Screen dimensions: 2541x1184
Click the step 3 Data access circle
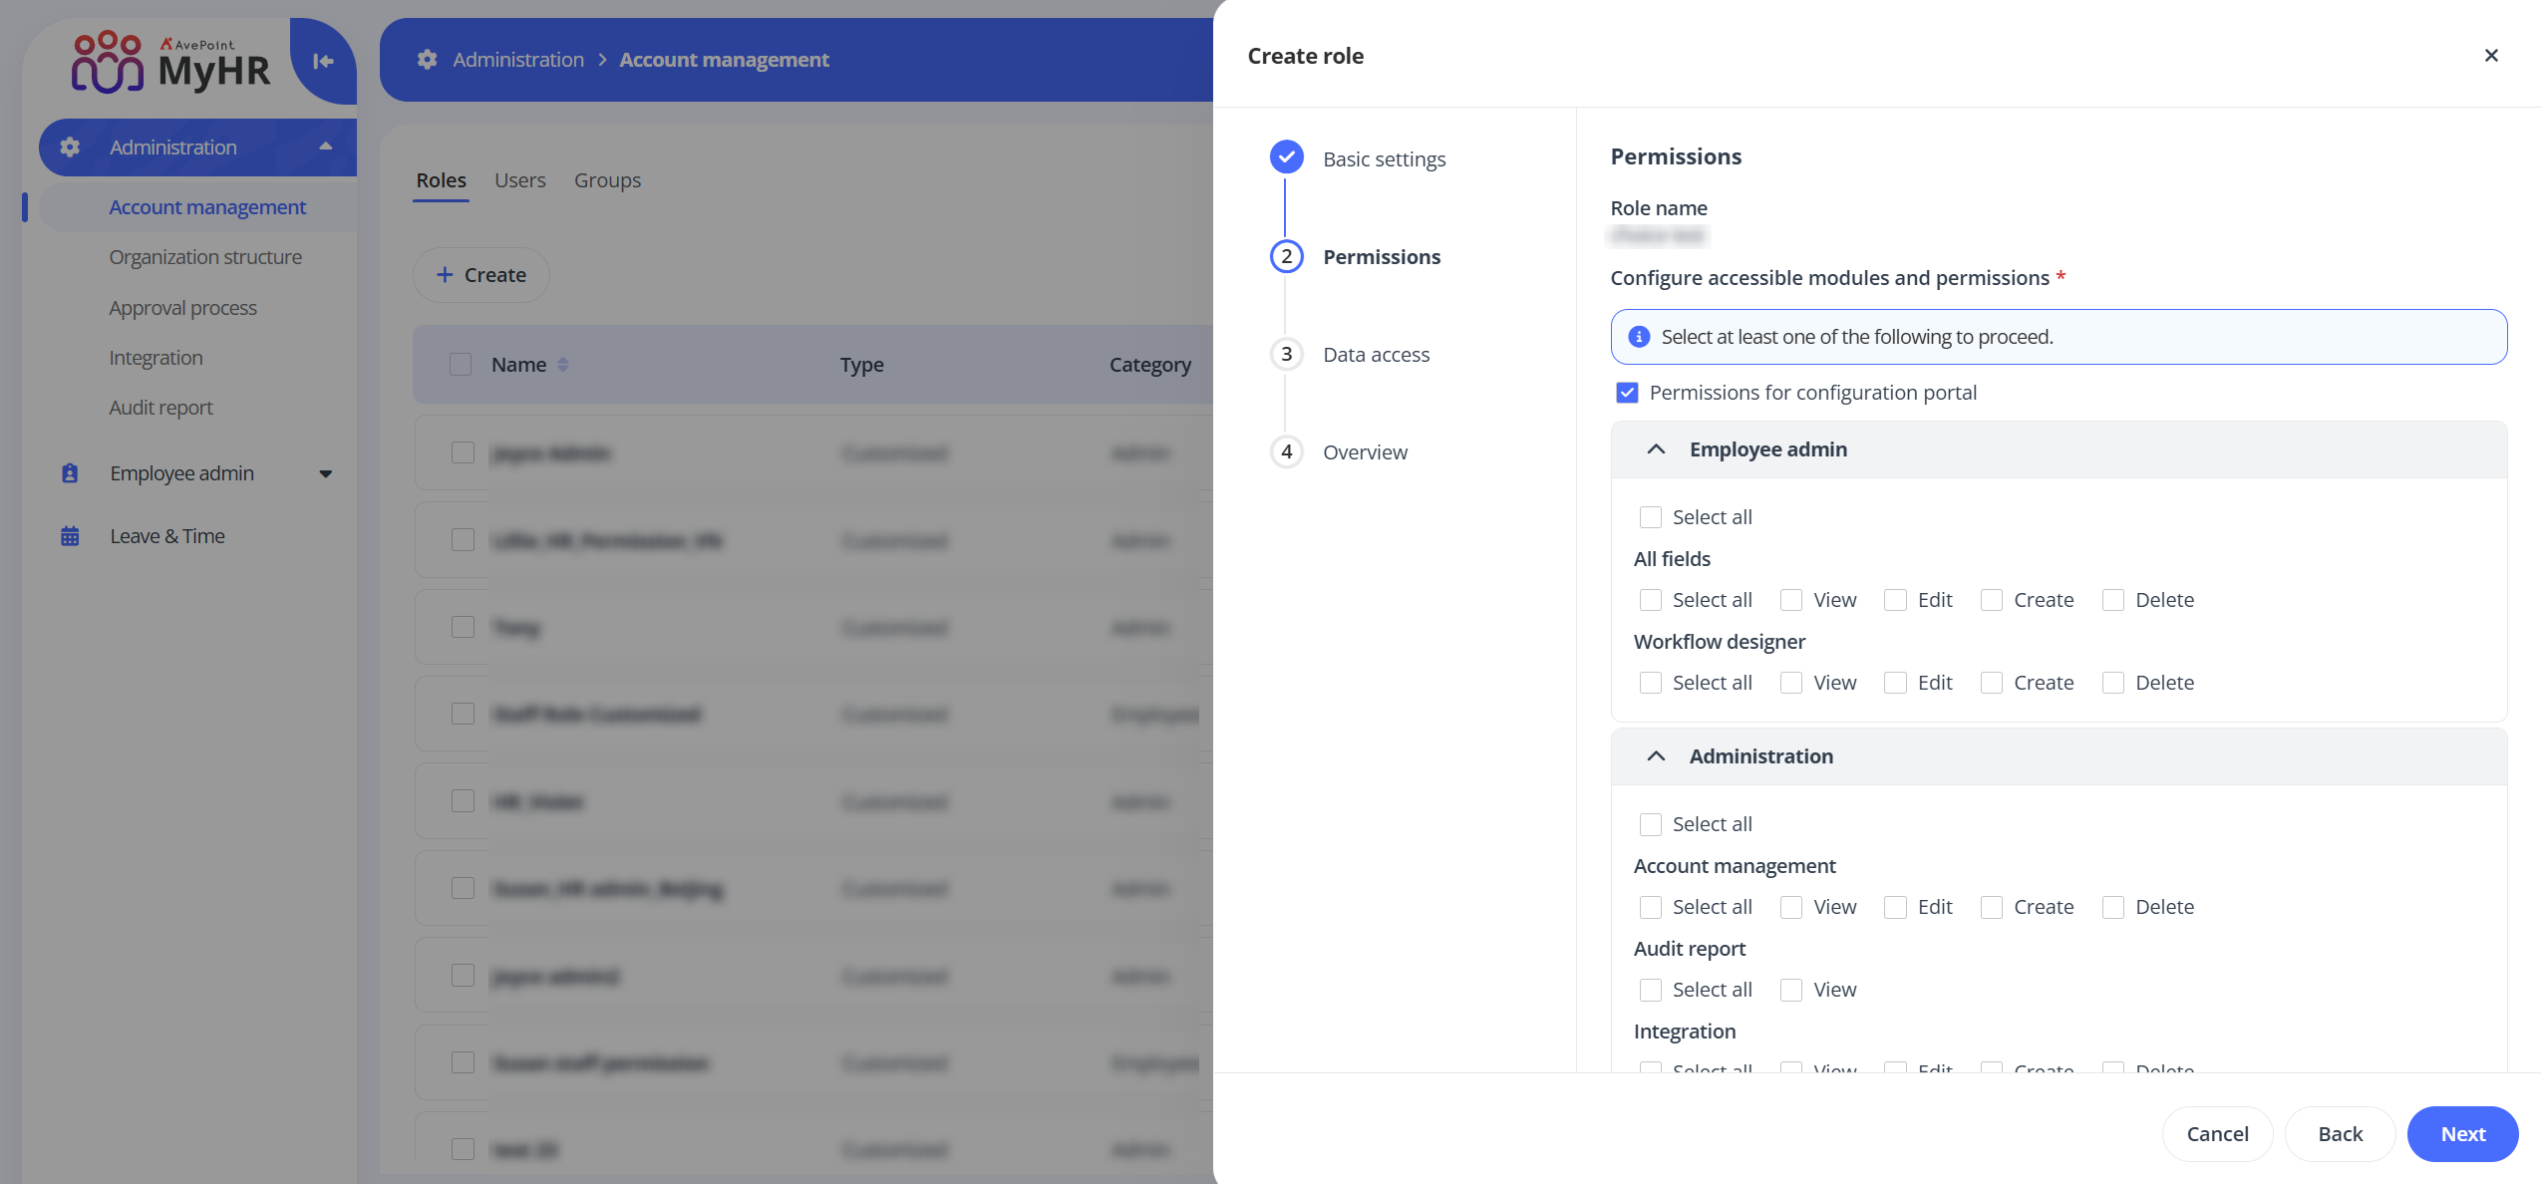coord(1286,354)
